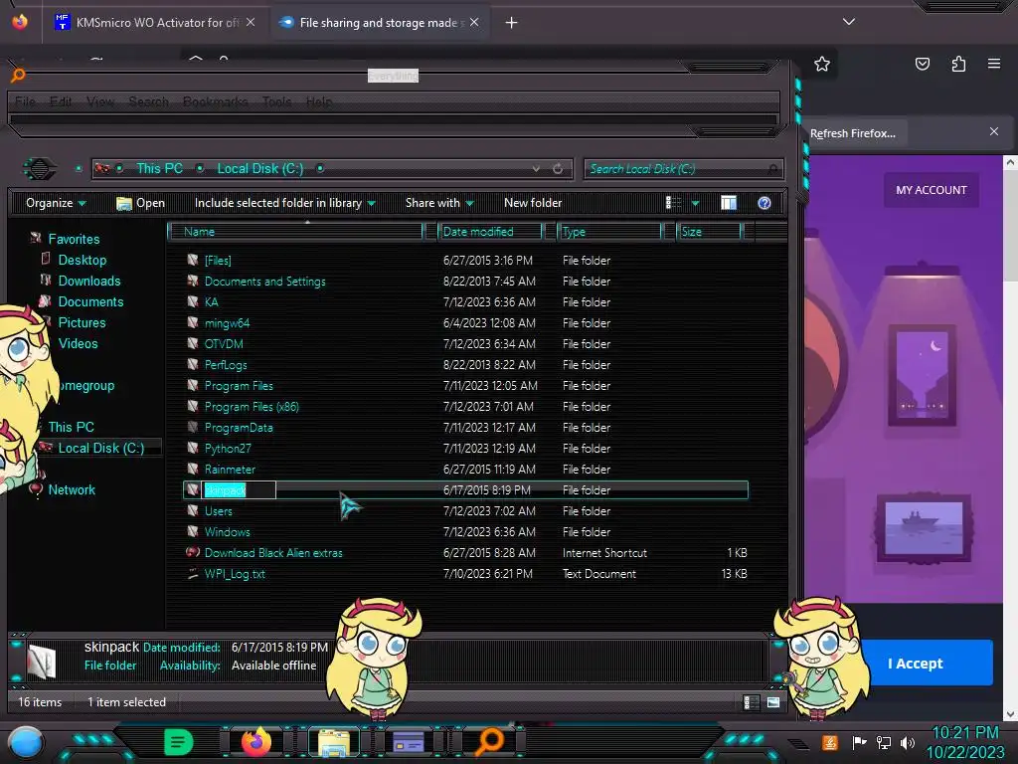Select Local Disk (C:) in navigation pane
The width and height of the screenshot is (1018, 764).
pos(100,448)
